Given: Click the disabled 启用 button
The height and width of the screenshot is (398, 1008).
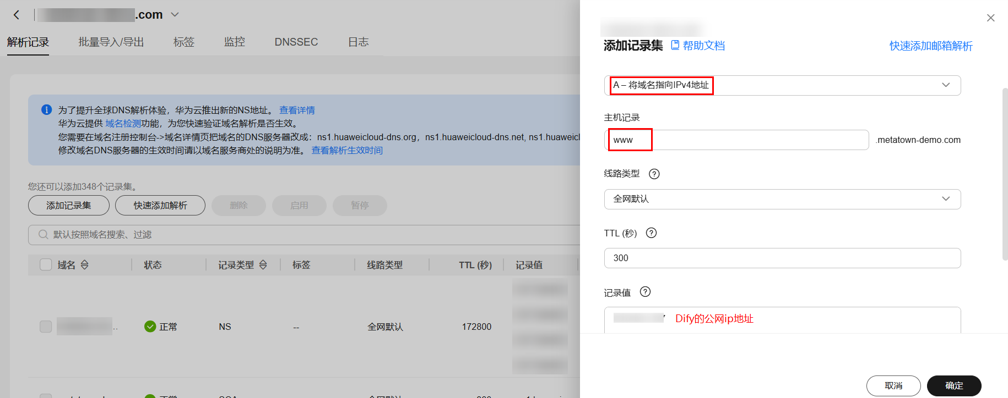Looking at the screenshot, I should click(299, 205).
